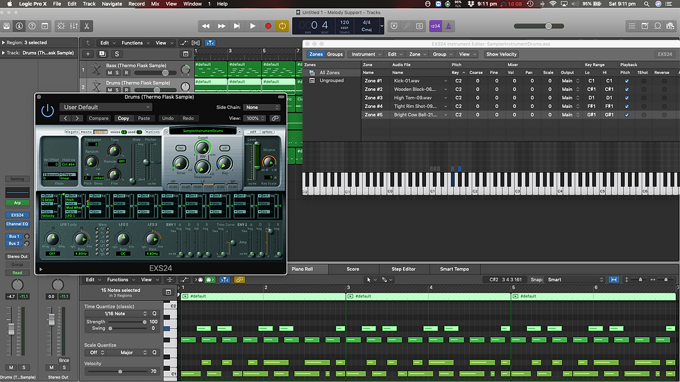The width and height of the screenshot is (680, 382).
Task: Toggle the Catch Playhead icon in Tracks area
Action: pos(210,43)
